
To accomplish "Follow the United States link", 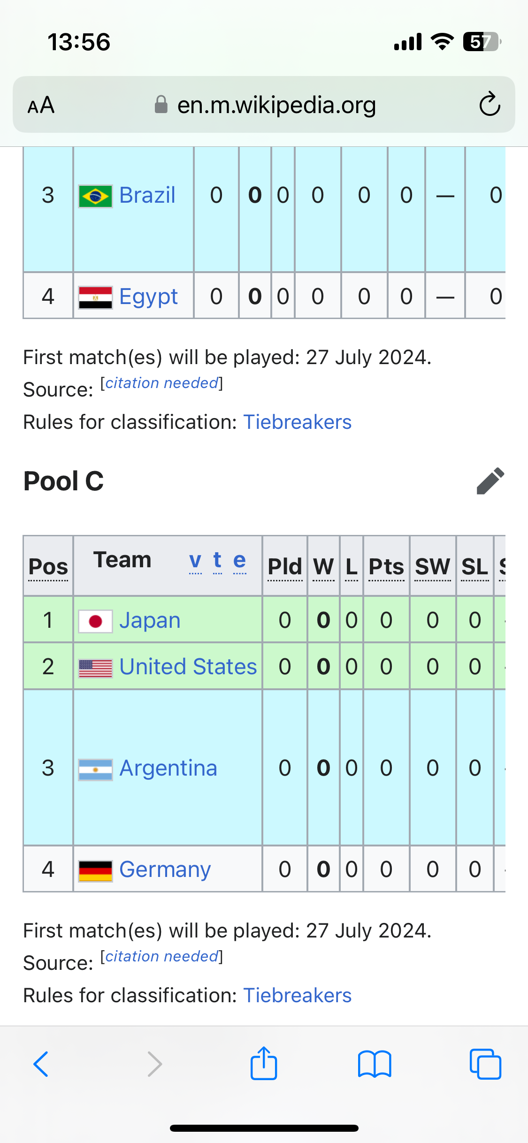I will [x=188, y=667].
